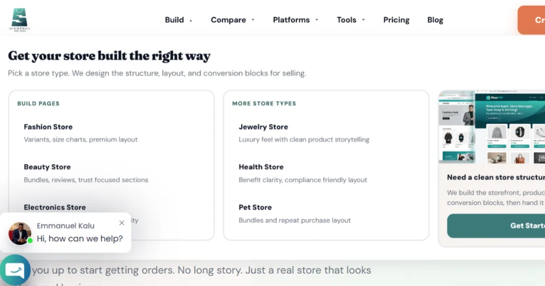The height and width of the screenshot is (286, 545).
Task: Click the Get Started button
Action: 496,225
